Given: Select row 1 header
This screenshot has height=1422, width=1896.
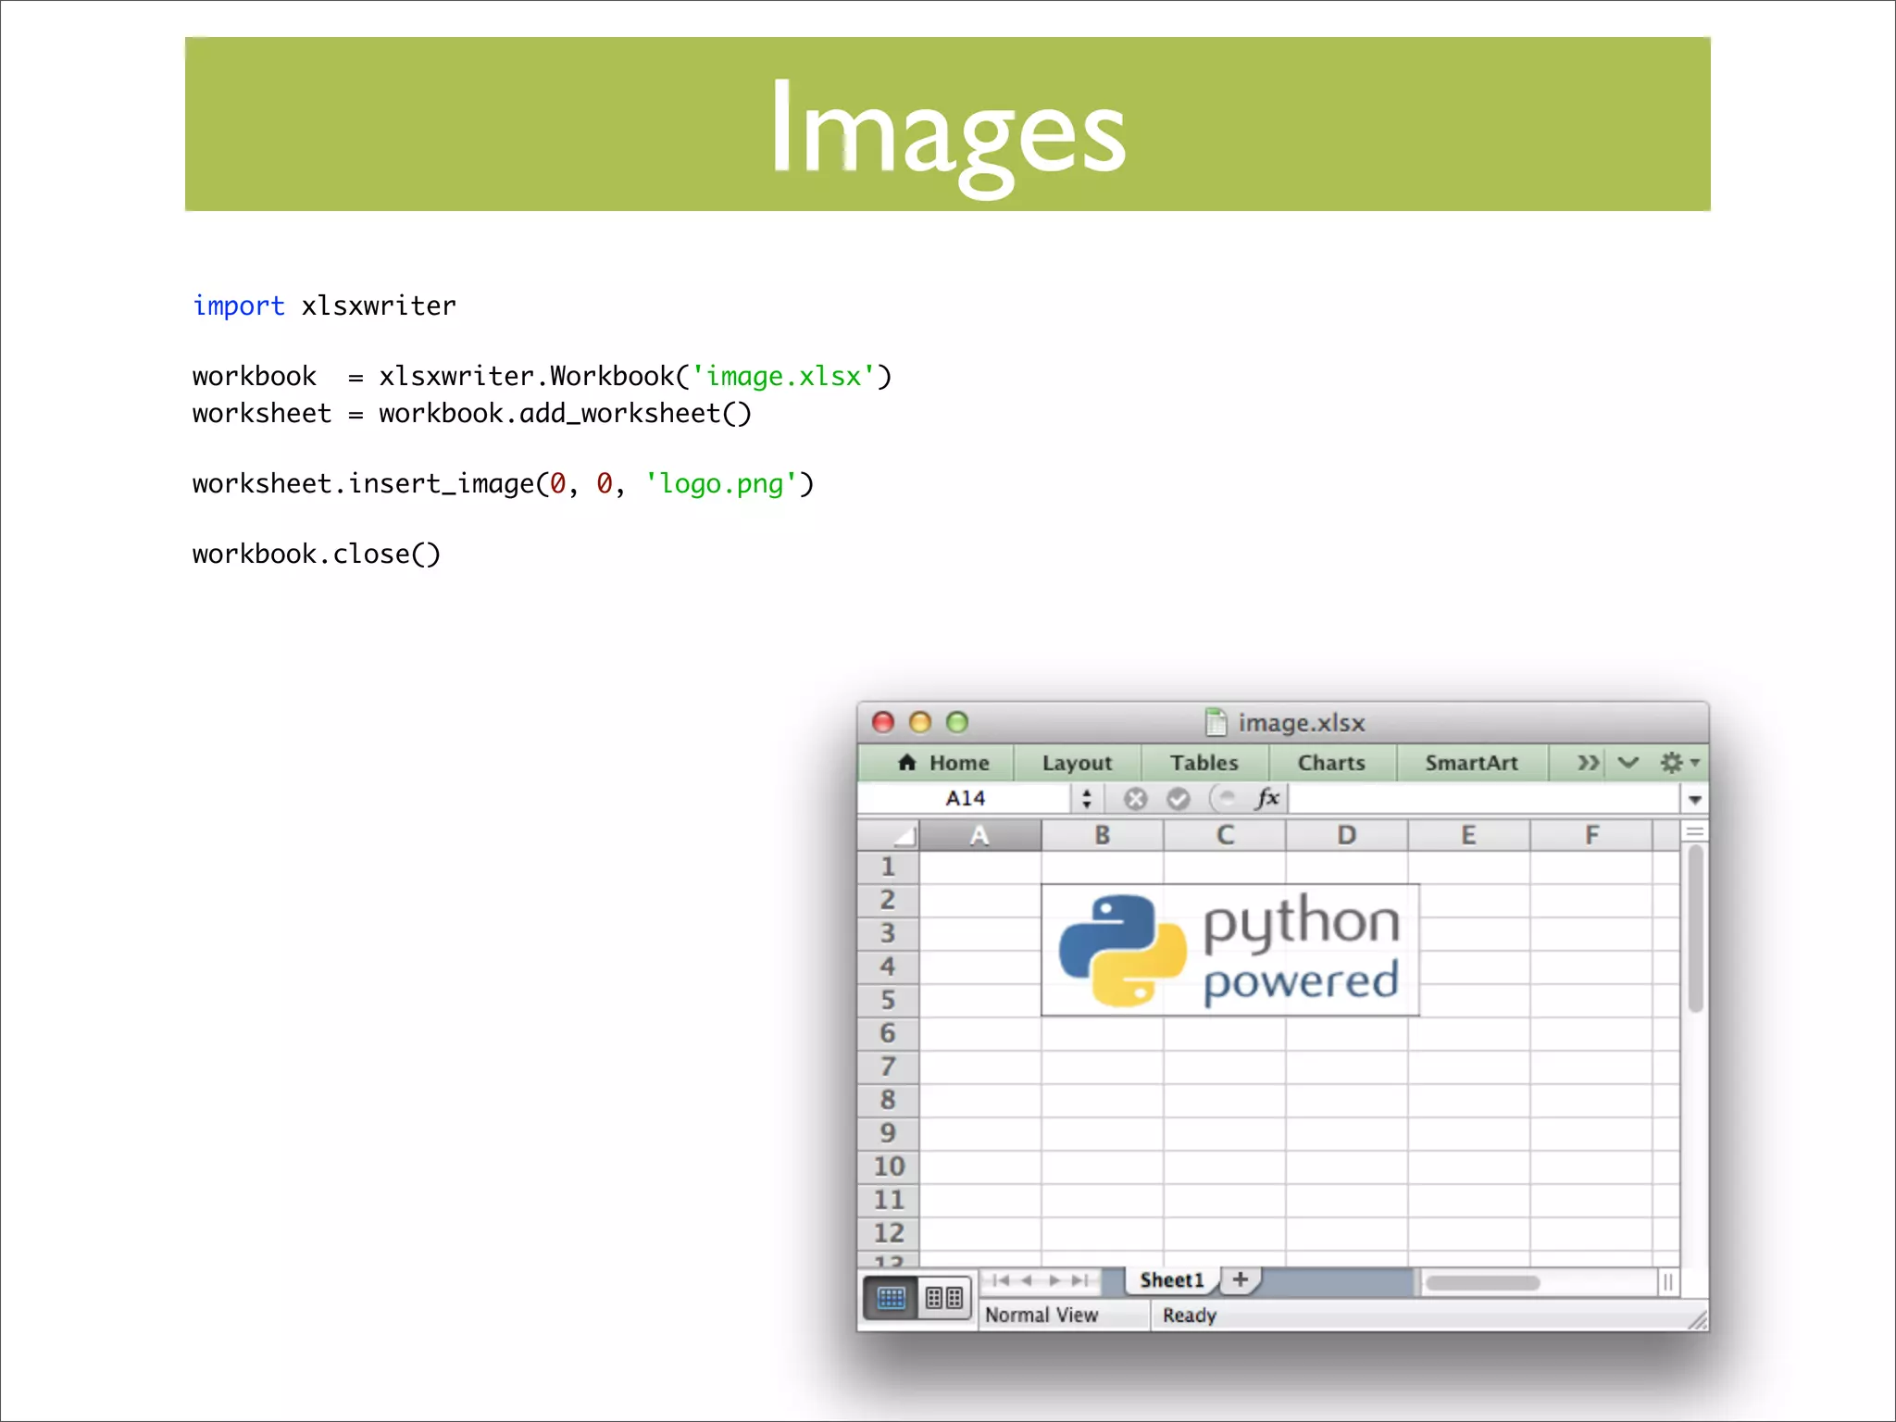Looking at the screenshot, I should [x=888, y=867].
